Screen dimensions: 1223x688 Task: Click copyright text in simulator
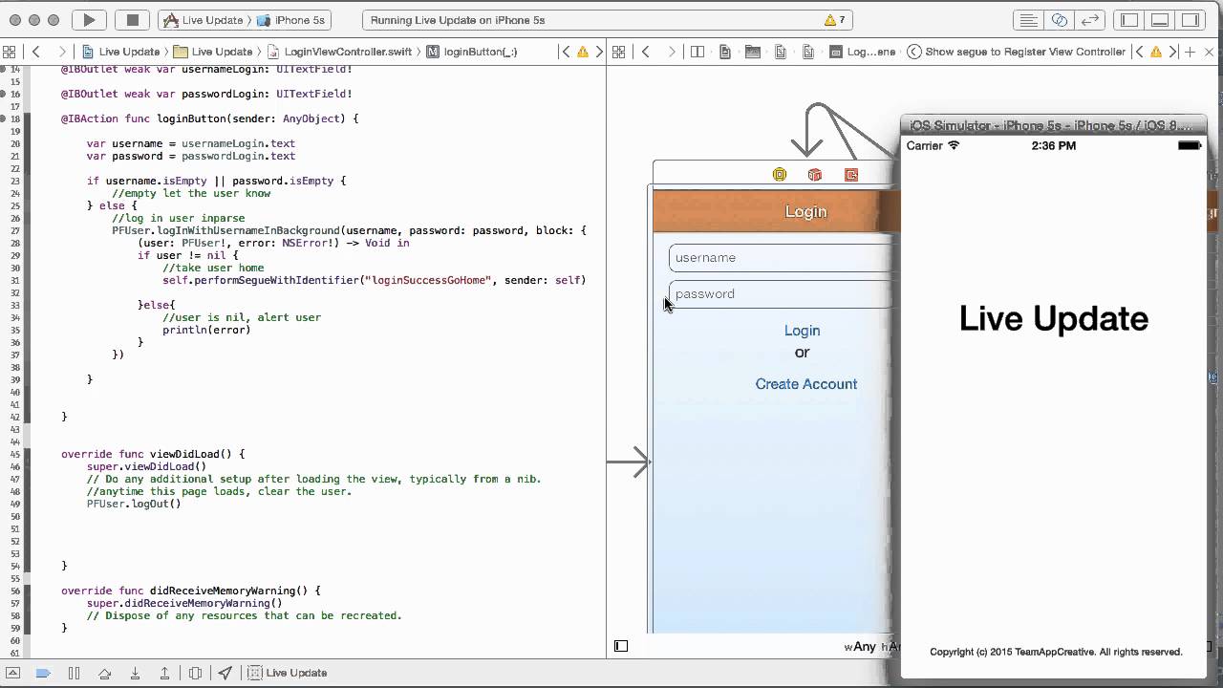(x=1056, y=652)
